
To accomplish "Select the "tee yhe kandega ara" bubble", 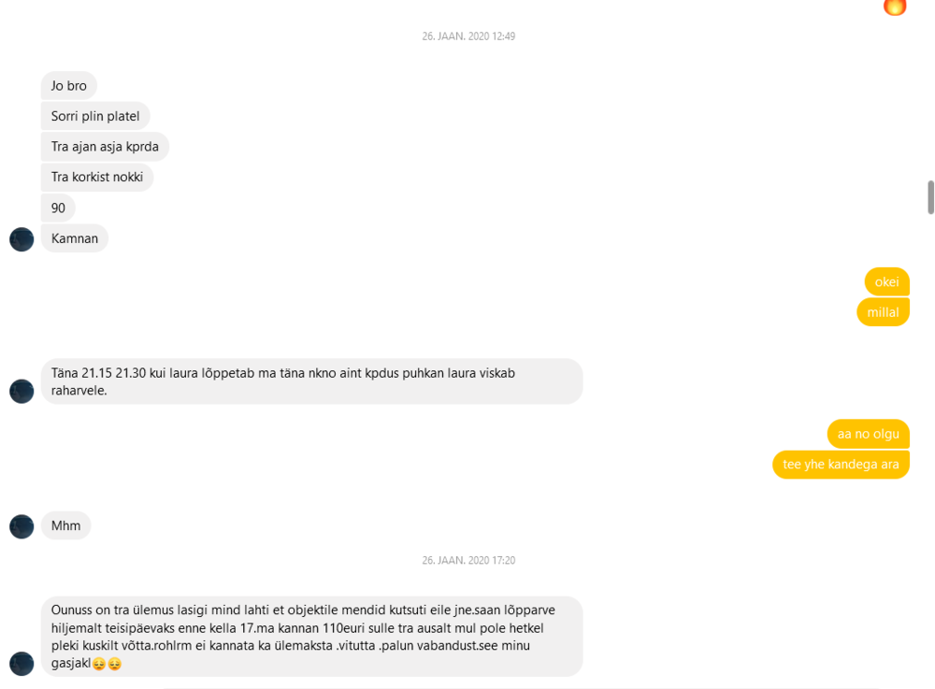I will pos(841,465).
